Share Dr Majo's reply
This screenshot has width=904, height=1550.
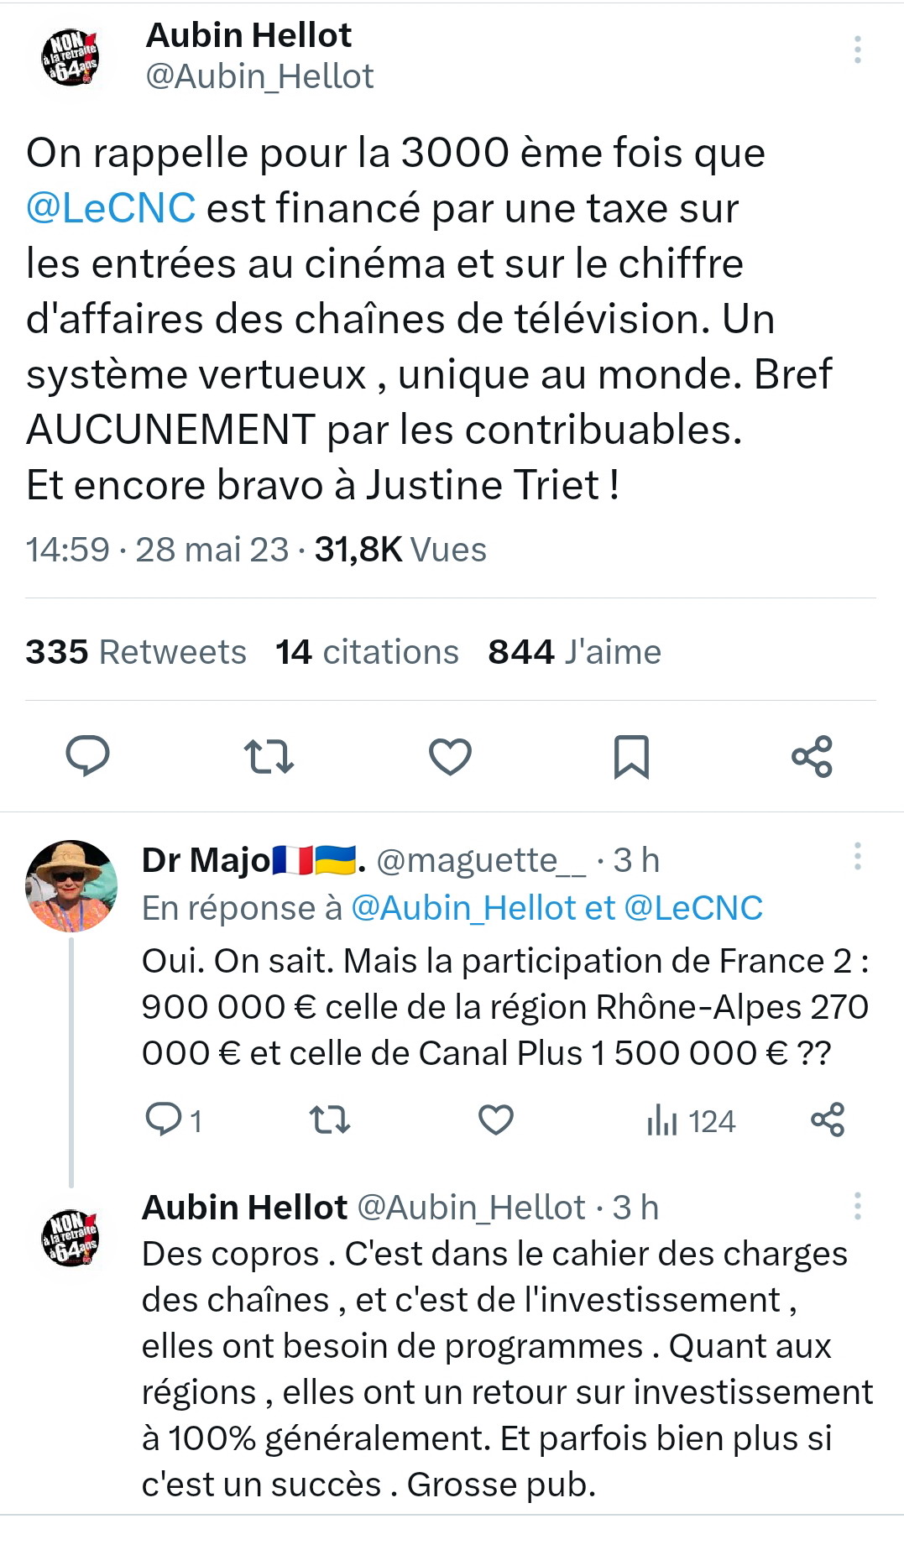(x=828, y=1119)
